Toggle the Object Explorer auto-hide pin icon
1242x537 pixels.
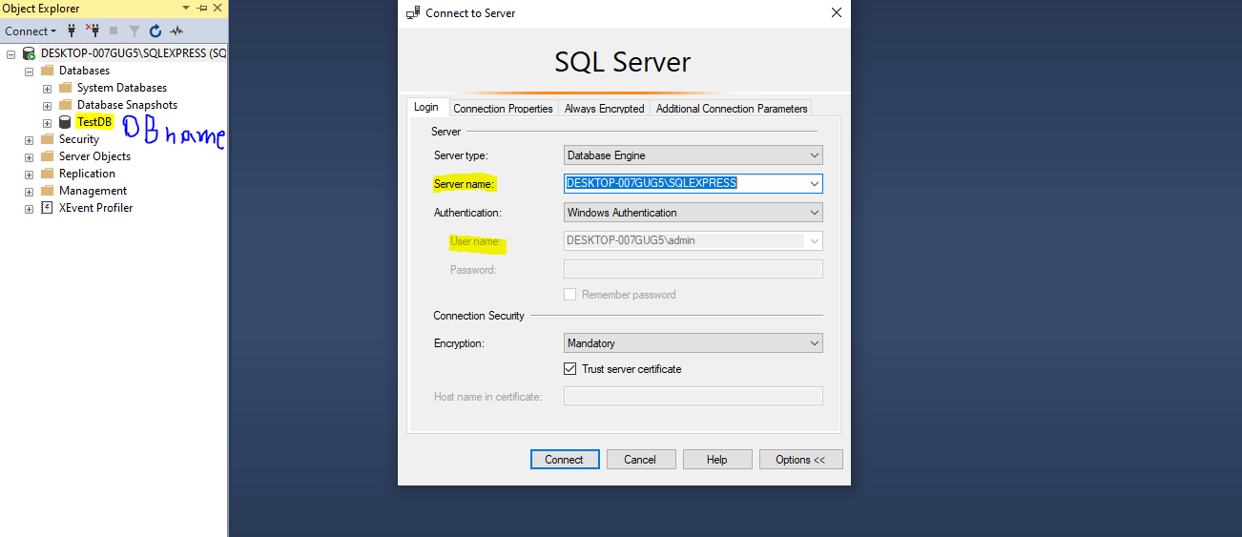pos(202,9)
